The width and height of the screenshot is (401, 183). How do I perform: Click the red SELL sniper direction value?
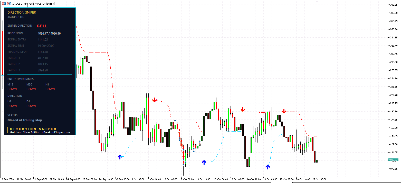[x=42, y=26]
